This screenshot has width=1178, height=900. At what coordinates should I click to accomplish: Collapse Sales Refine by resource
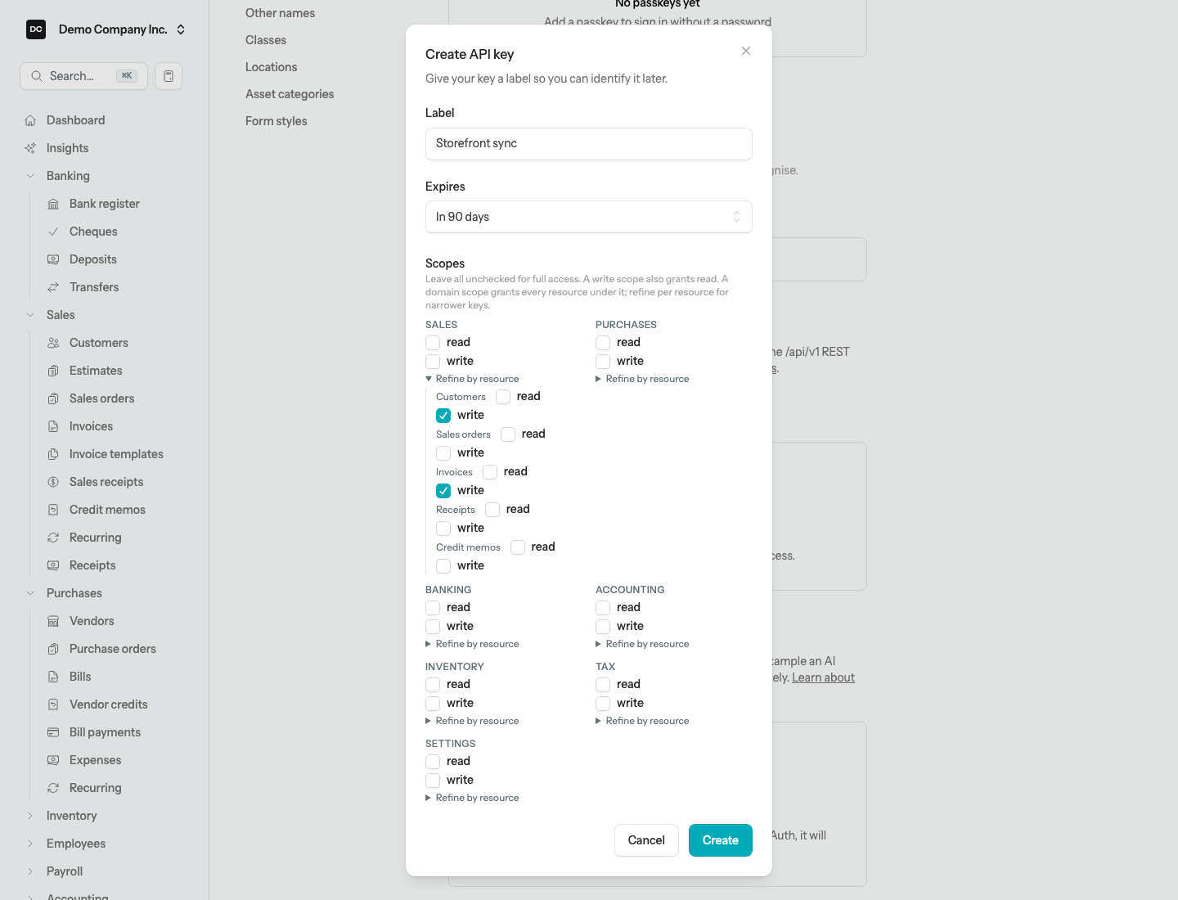point(472,379)
